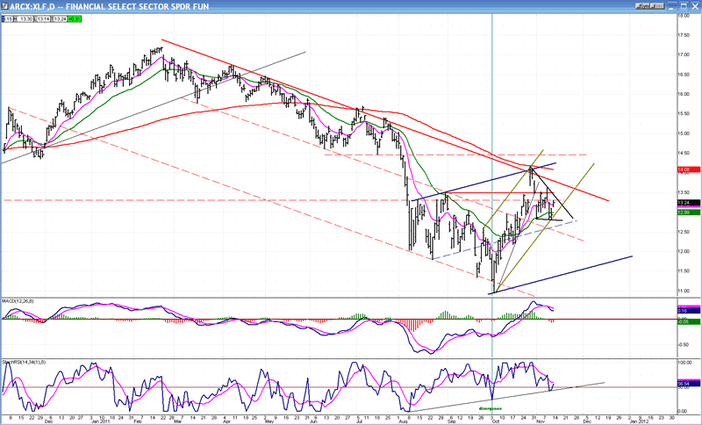Click the symbol link button in title bar
Image resolution: width=702 pixels, height=425 pixels.
642,6
